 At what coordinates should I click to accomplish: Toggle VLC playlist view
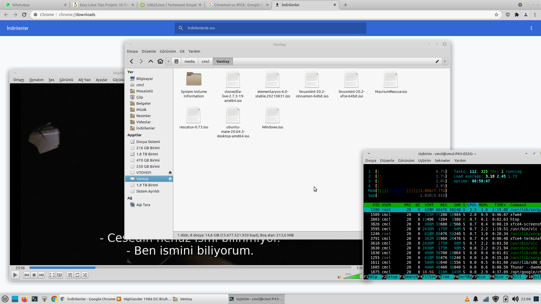click(70, 275)
